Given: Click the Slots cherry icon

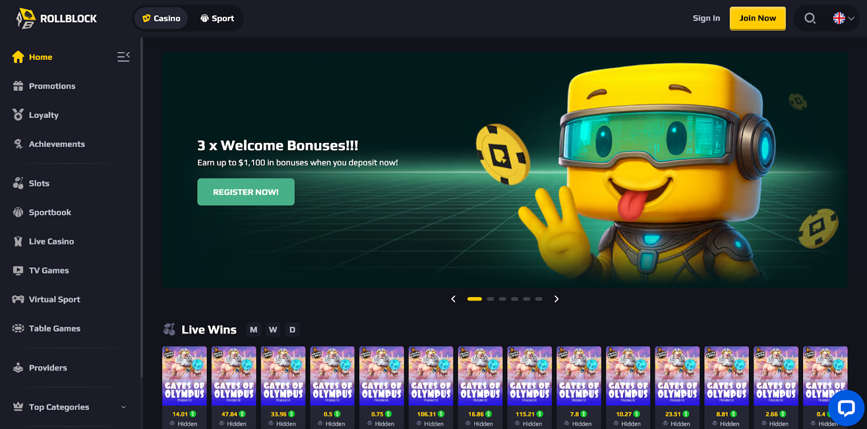Looking at the screenshot, I should point(18,183).
